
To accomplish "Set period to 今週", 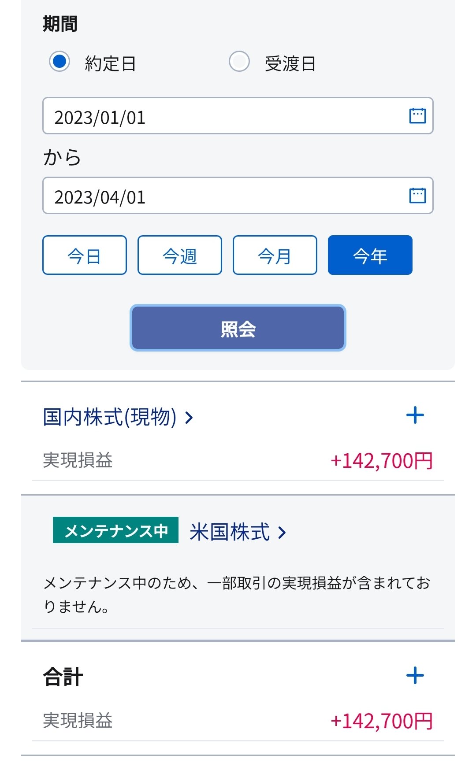I will 180,255.
